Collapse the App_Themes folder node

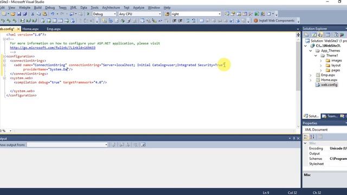[311, 50]
